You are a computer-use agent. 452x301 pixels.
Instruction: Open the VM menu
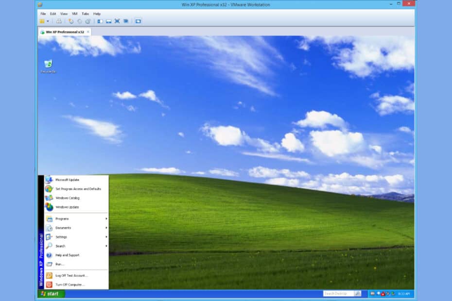pyautogui.click(x=74, y=14)
